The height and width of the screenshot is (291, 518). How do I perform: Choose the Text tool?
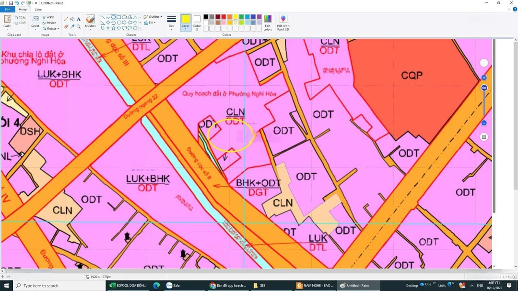click(79, 19)
